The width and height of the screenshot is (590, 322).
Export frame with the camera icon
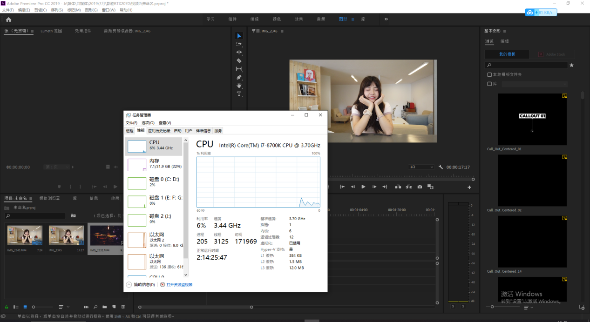[x=420, y=187]
